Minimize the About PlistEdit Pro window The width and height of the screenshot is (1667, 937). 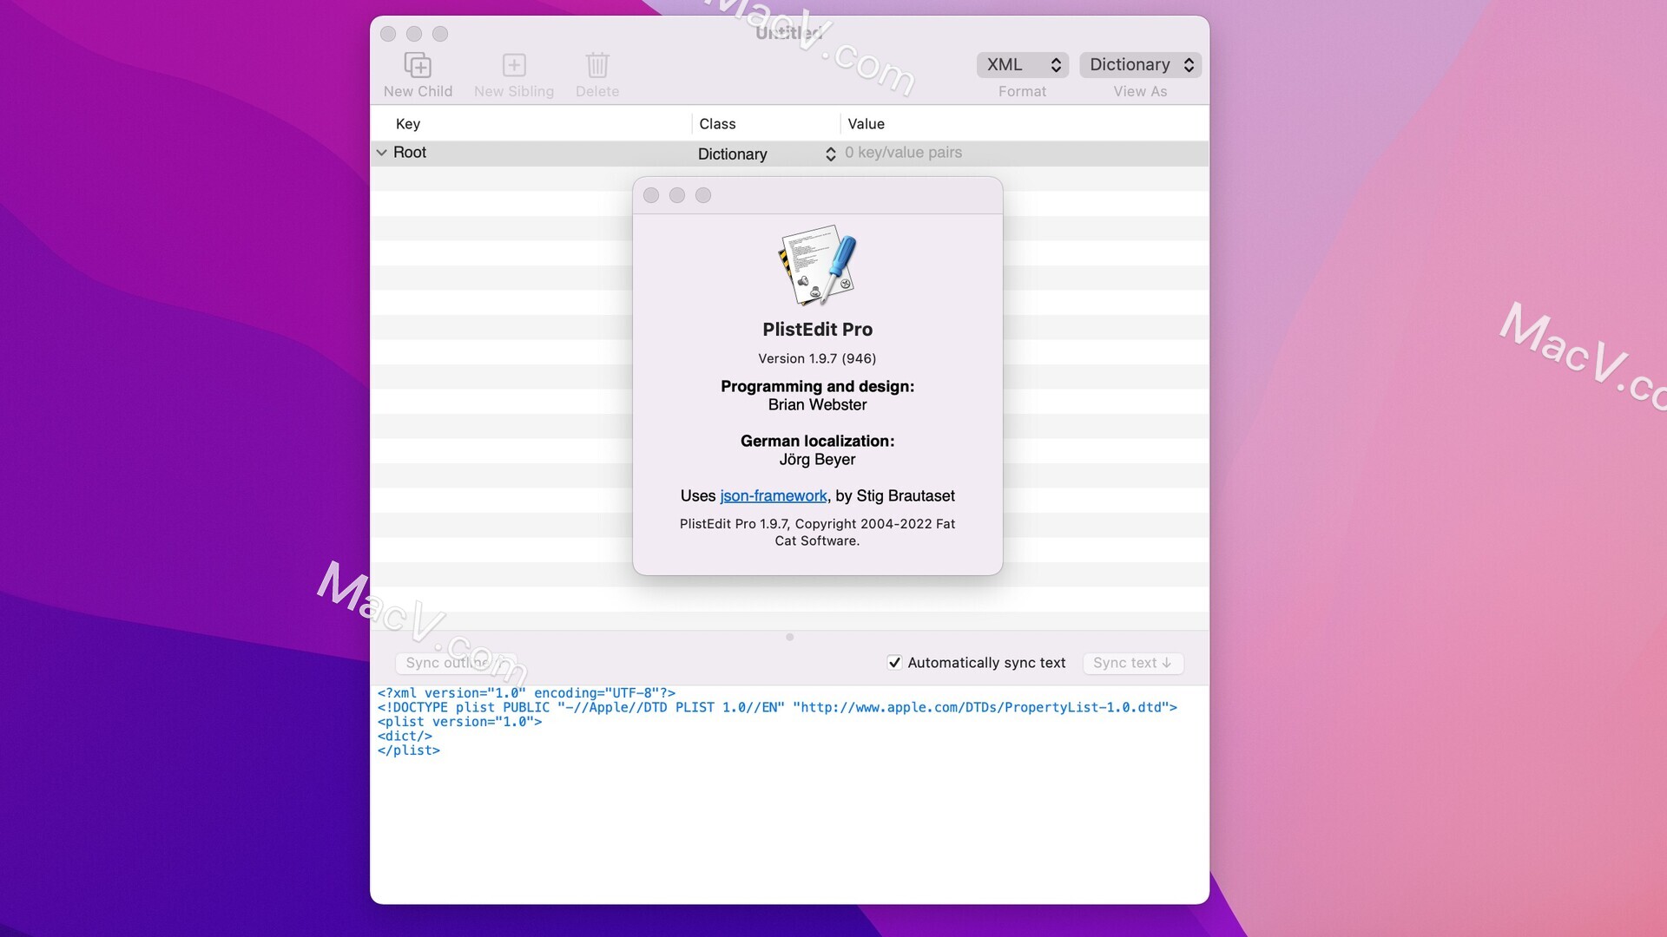677,195
